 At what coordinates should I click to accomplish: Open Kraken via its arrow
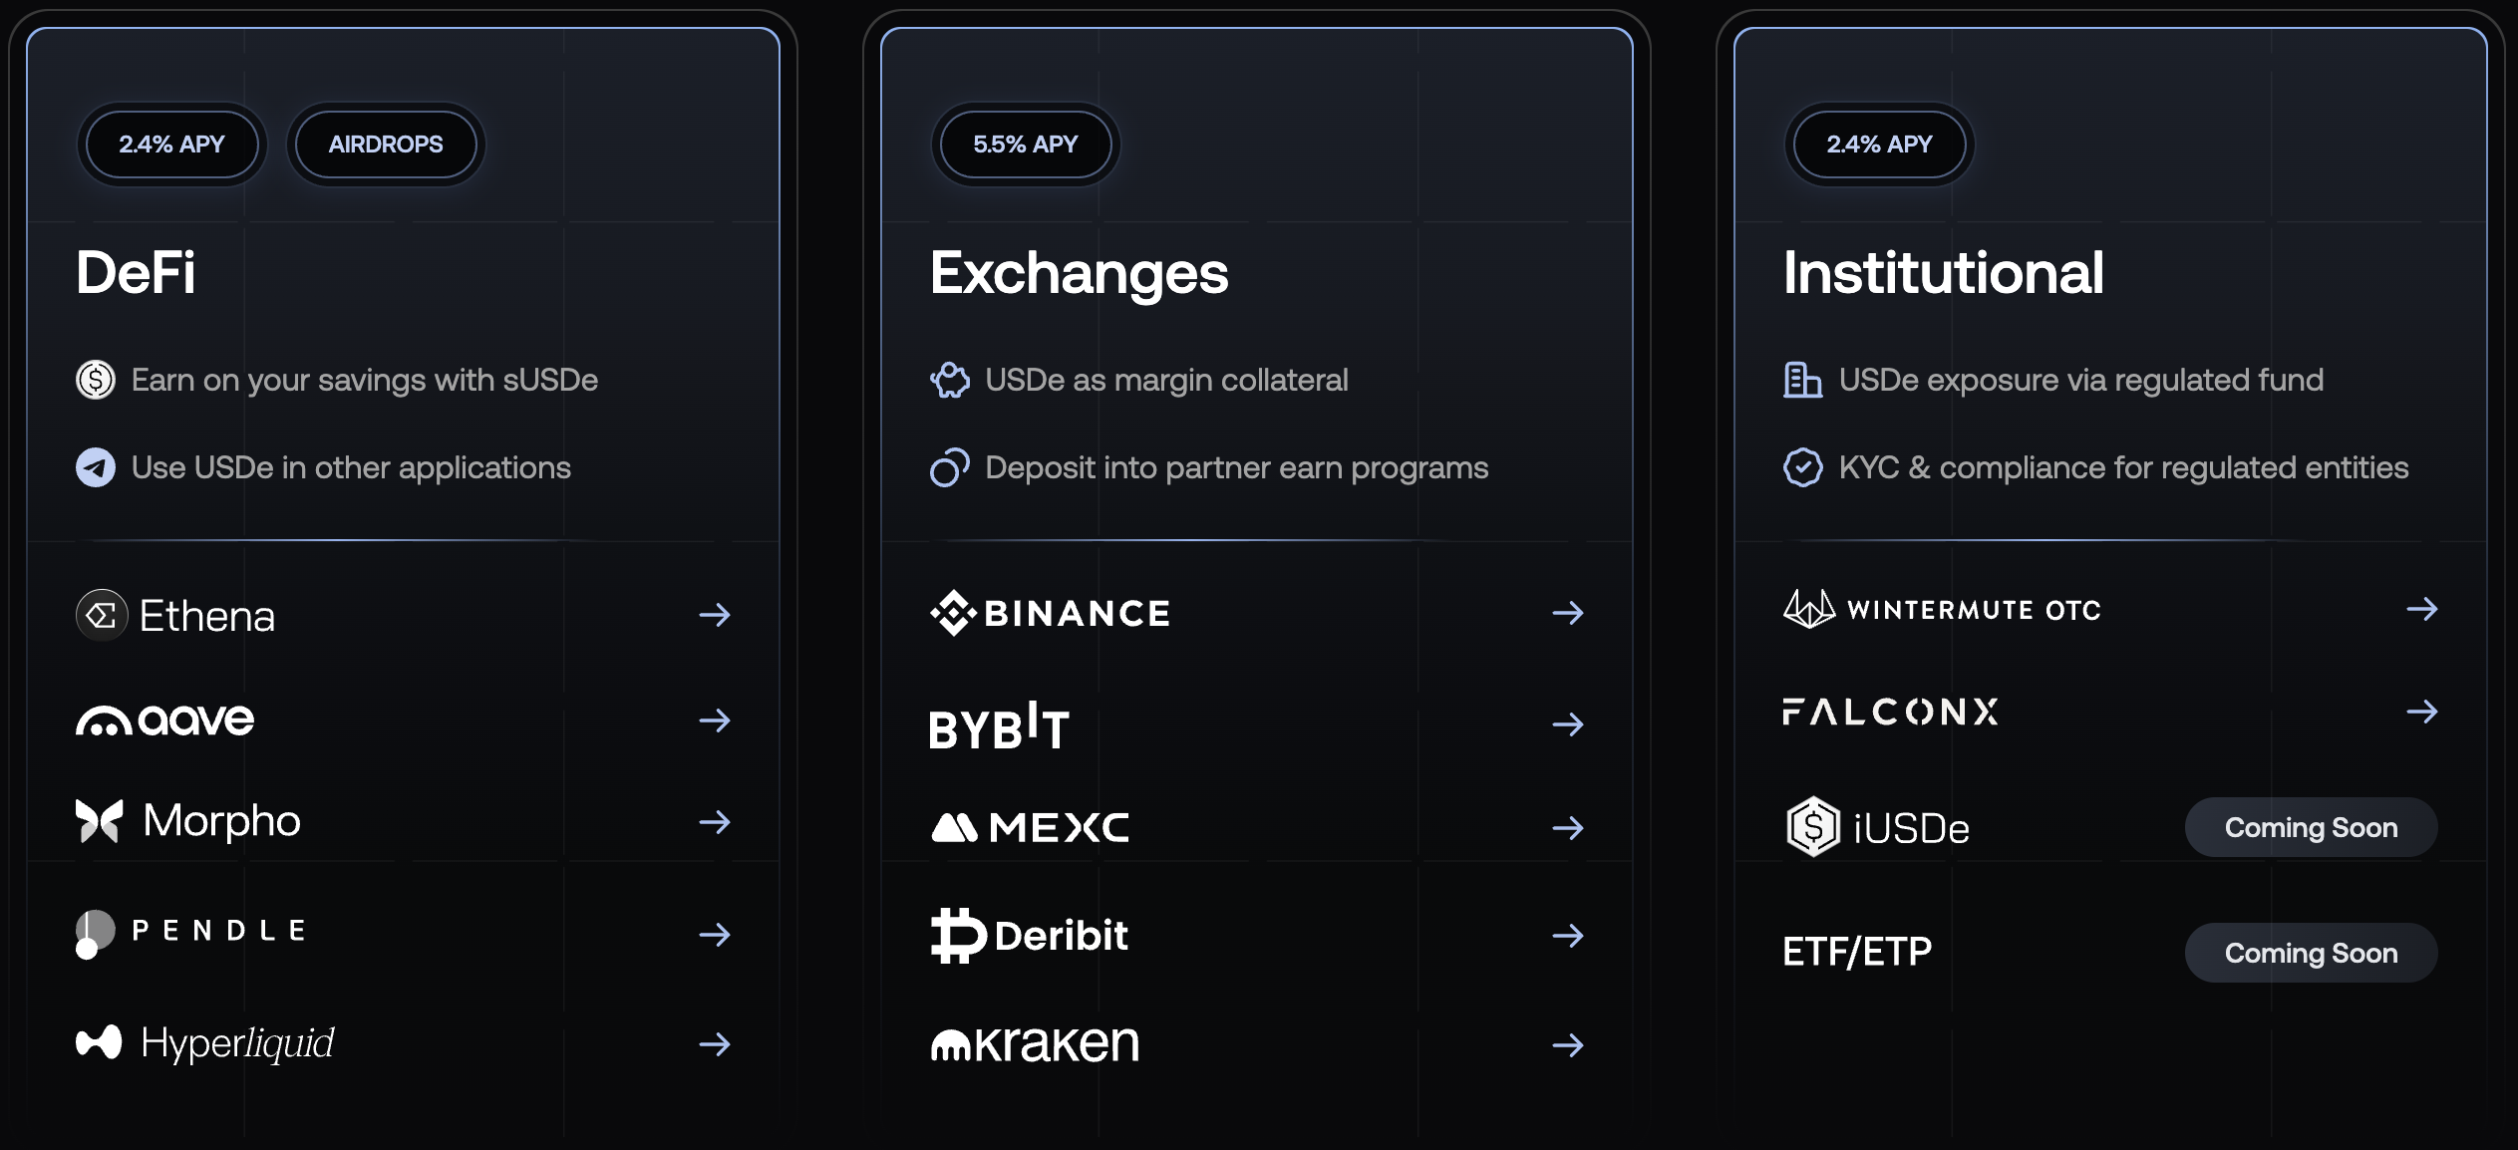(1568, 1044)
